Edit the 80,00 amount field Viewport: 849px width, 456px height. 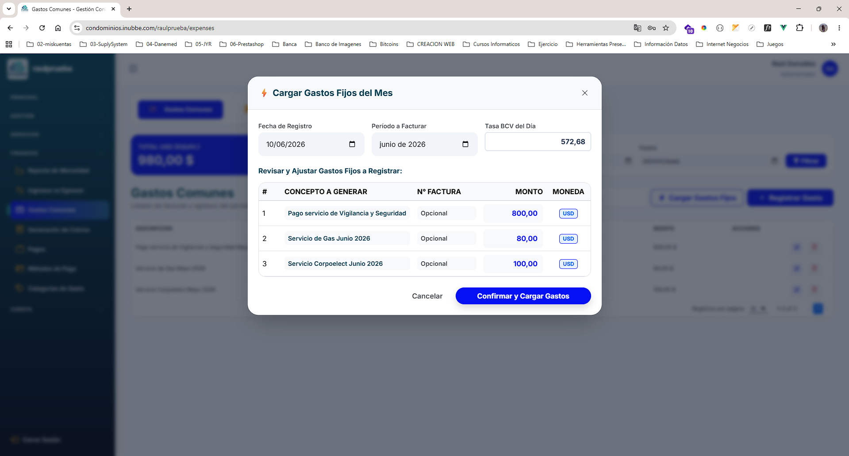click(513, 238)
